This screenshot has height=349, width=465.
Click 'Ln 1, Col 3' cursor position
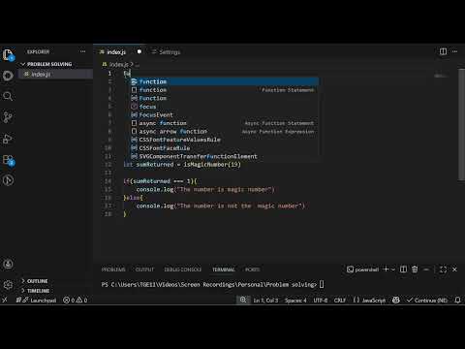(x=265, y=301)
